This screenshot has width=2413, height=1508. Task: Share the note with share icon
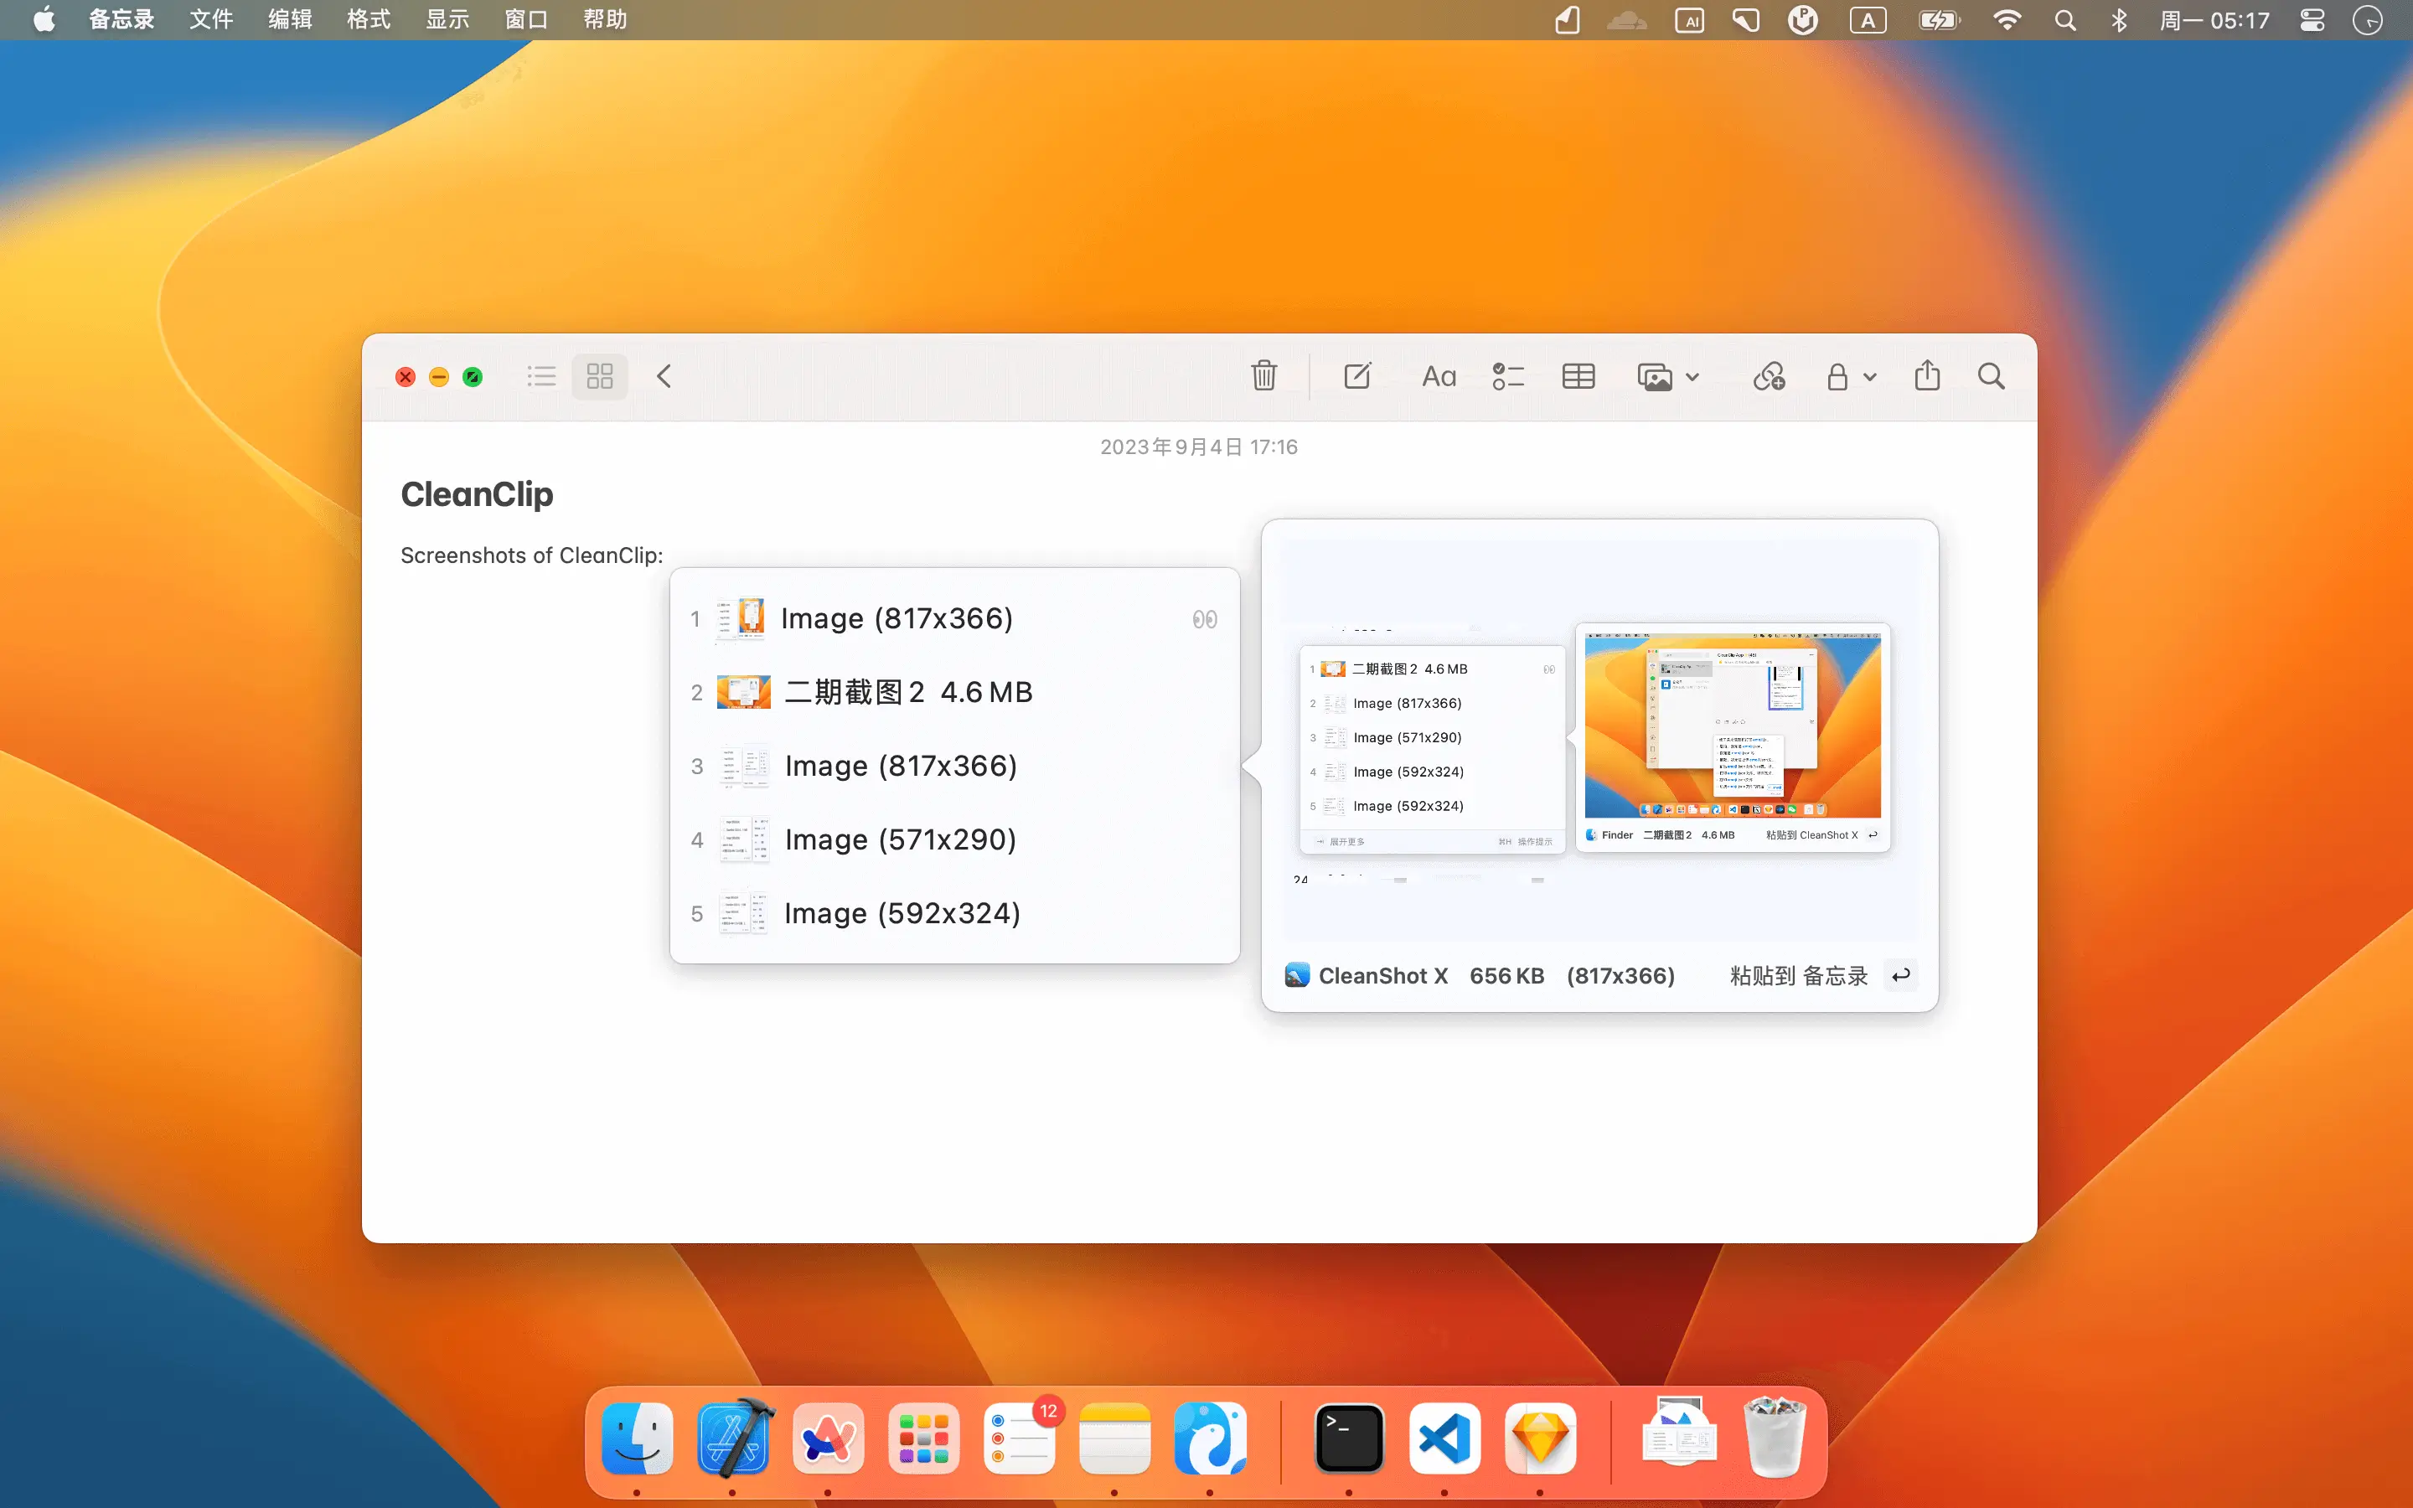(x=1927, y=376)
